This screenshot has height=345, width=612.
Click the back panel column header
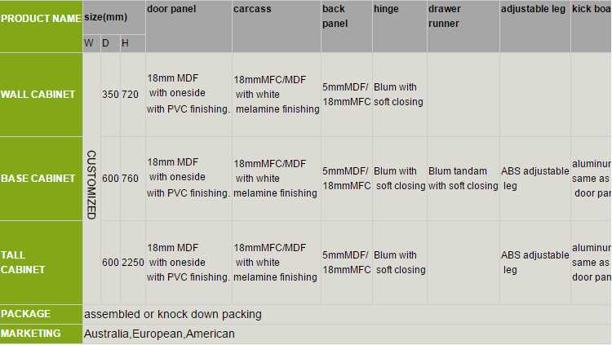pyautogui.click(x=335, y=16)
